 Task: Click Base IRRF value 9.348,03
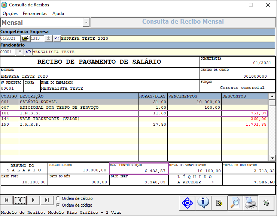[155, 182]
